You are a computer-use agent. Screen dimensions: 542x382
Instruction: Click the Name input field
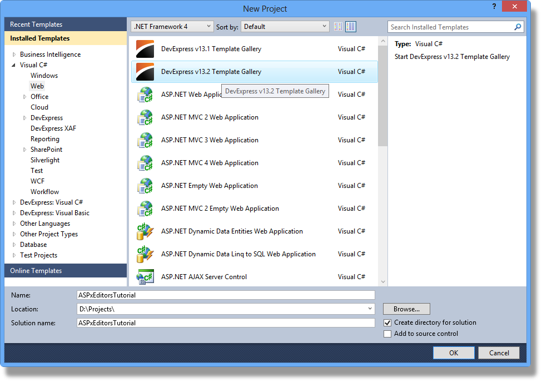[x=226, y=295]
